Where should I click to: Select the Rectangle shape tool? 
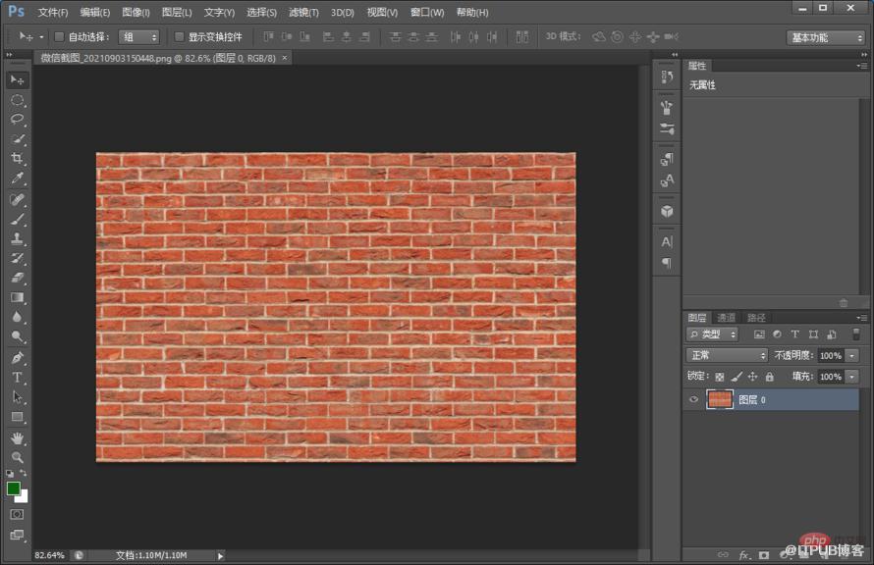(x=18, y=417)
